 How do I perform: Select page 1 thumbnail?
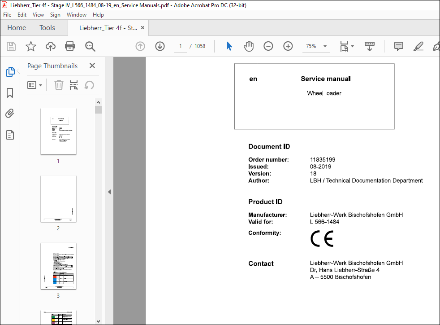tap(58, 131)
